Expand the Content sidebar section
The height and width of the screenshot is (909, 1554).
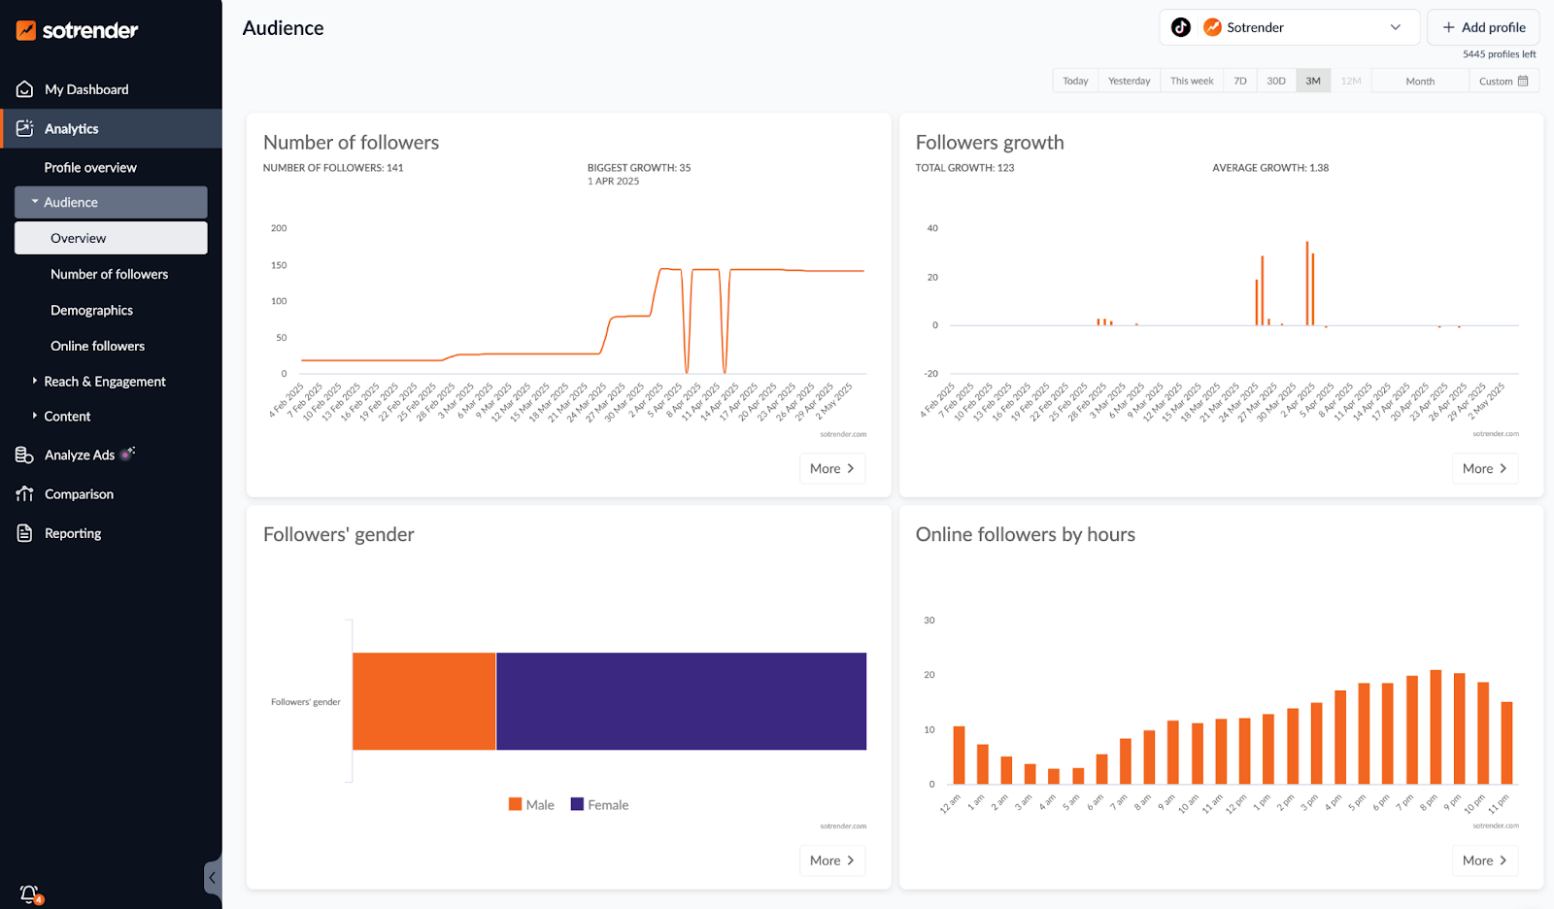(x=67, y=417)
